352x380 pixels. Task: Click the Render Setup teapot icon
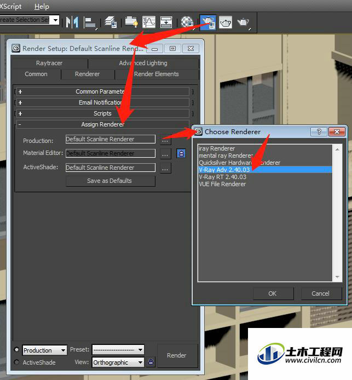point(208,22)
